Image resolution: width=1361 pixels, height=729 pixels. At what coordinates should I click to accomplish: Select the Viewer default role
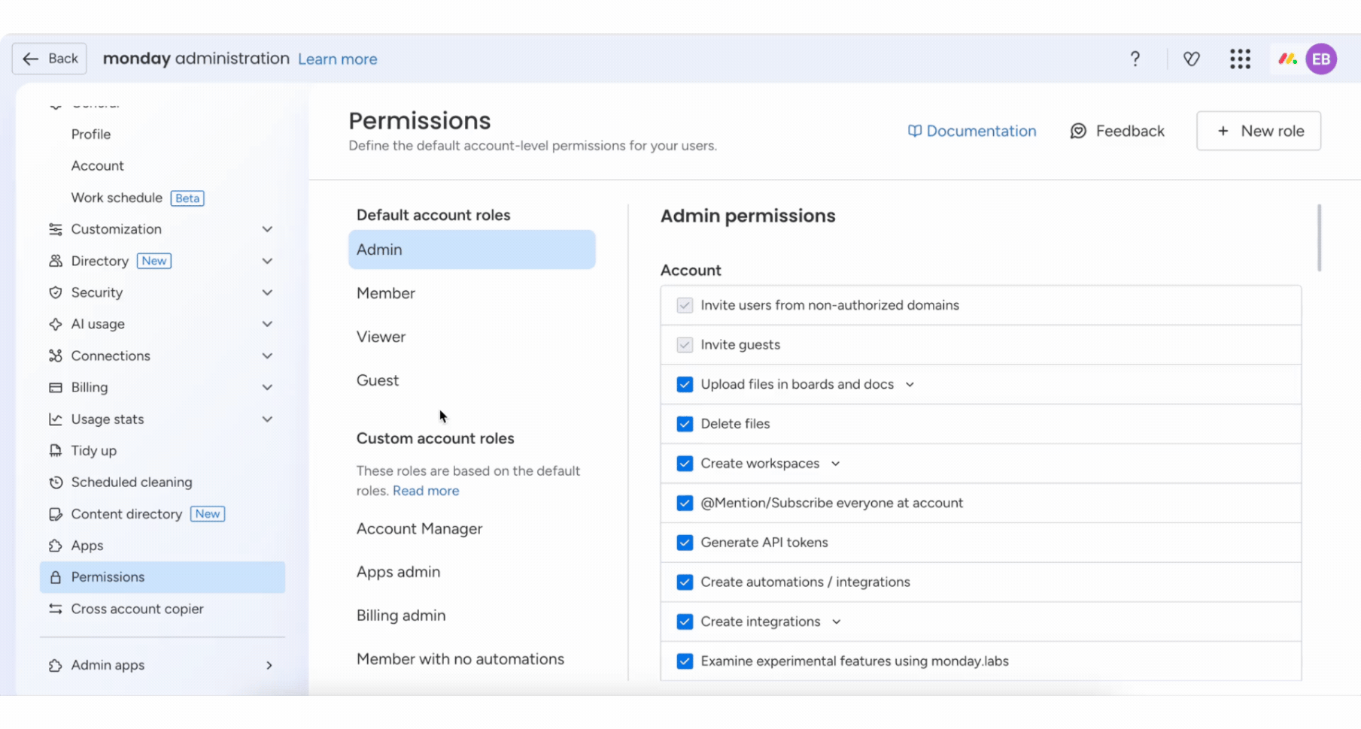tap(472, 337)
